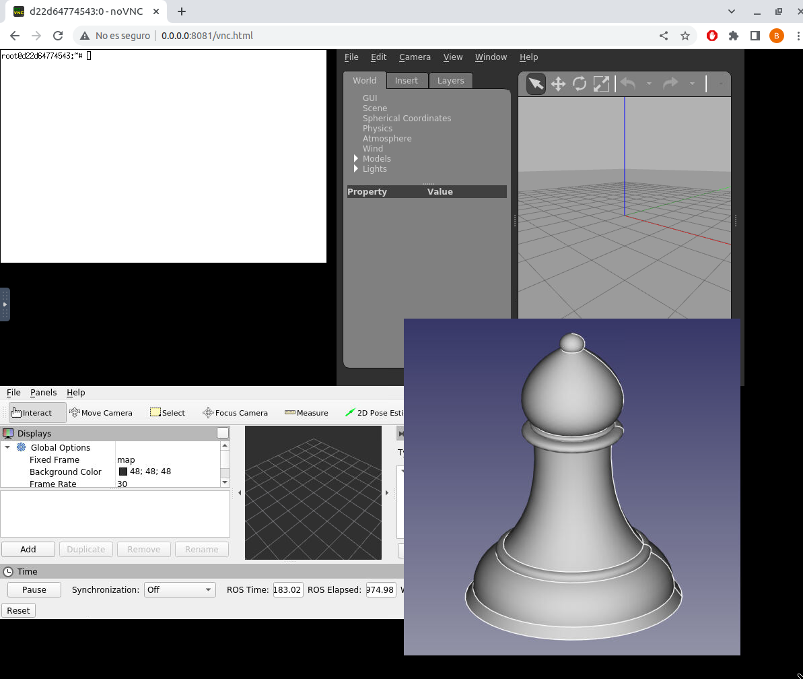Choose the RViz Select tool
803x679 pixels.
pyautogui.click(x=167, y=413)
